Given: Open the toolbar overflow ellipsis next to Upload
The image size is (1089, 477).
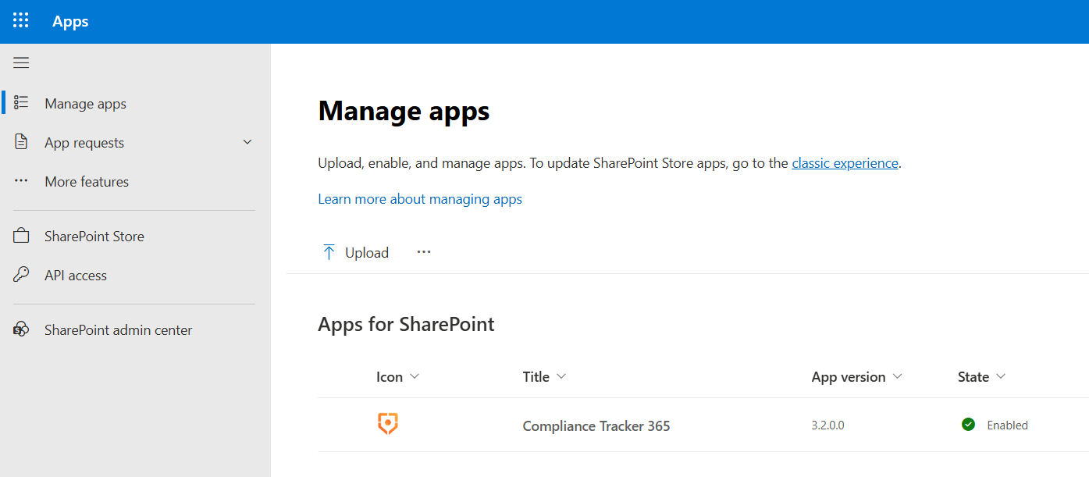Looking at the screenshot, I should pos(424,251).
